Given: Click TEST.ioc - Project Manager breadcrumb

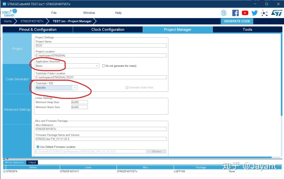Looking at the screenshot, I should click(x=72, y=21).
